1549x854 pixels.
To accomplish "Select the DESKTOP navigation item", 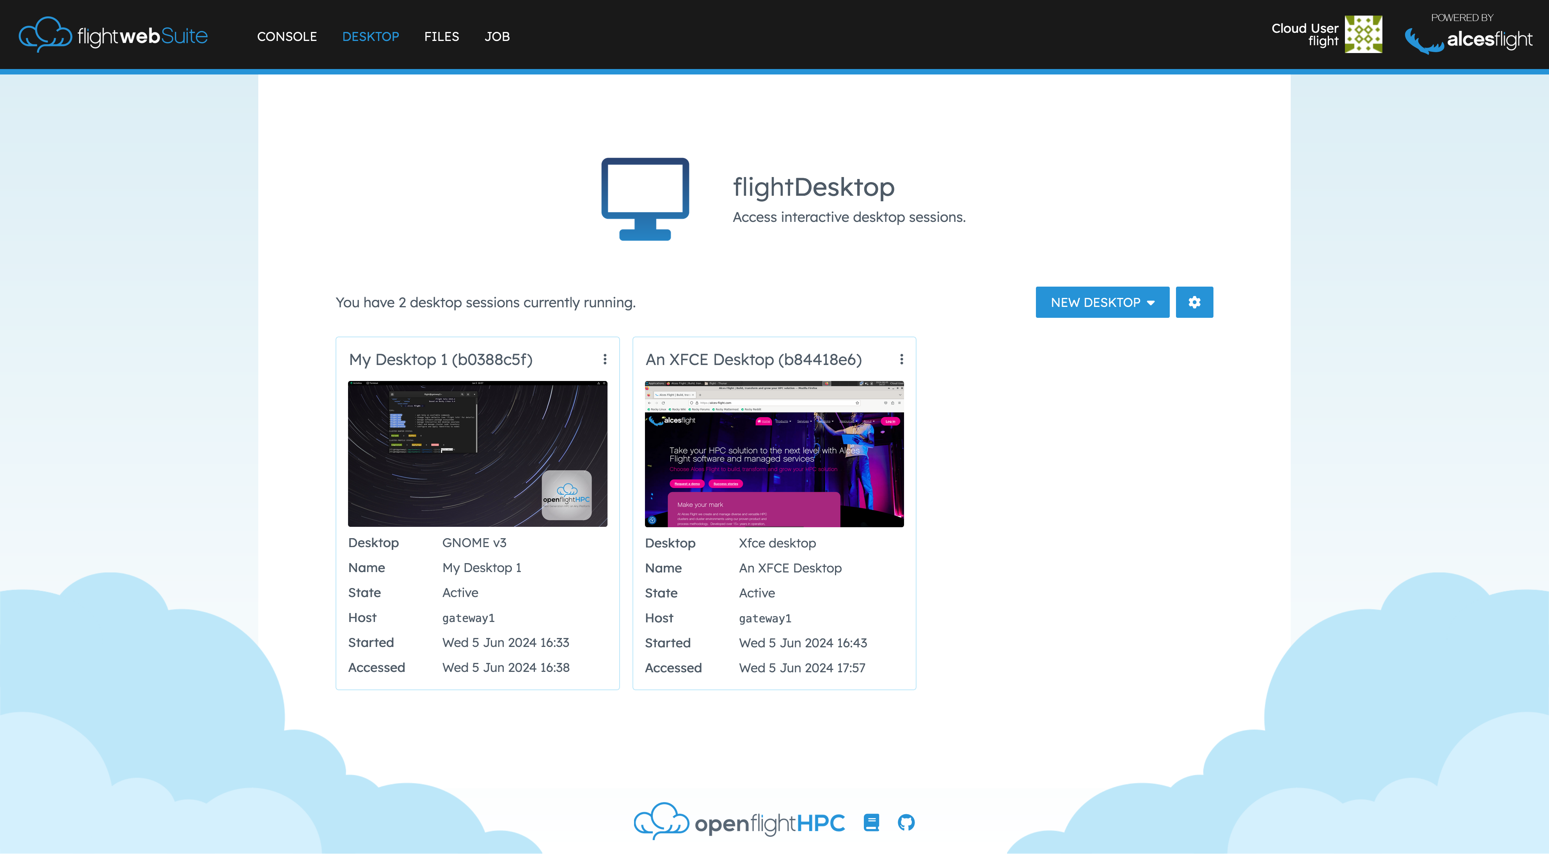I will point(370,36).
